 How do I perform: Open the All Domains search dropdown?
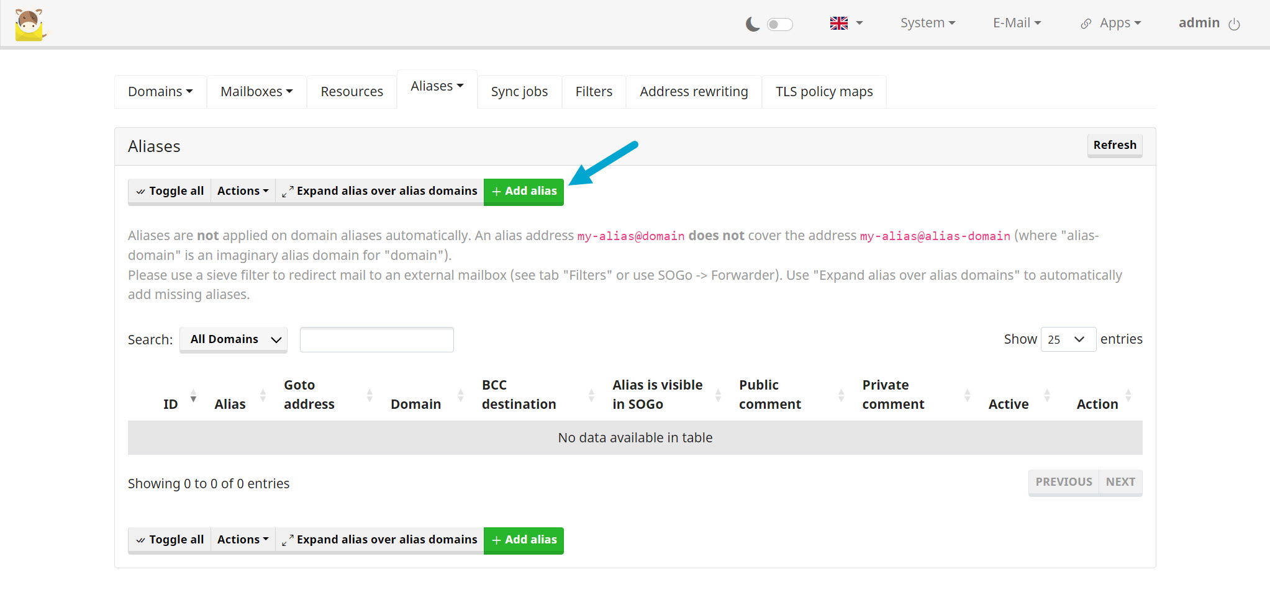tap(234, 339)
